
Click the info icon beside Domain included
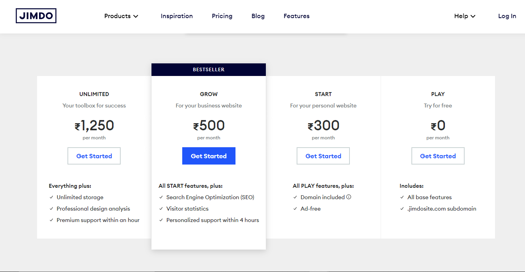point(349,197)
